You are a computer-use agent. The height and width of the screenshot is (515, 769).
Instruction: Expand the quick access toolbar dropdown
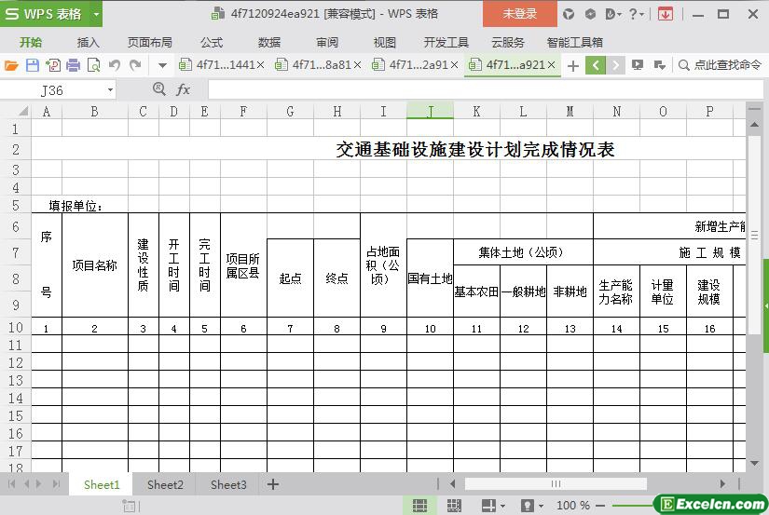click(162, 65)
